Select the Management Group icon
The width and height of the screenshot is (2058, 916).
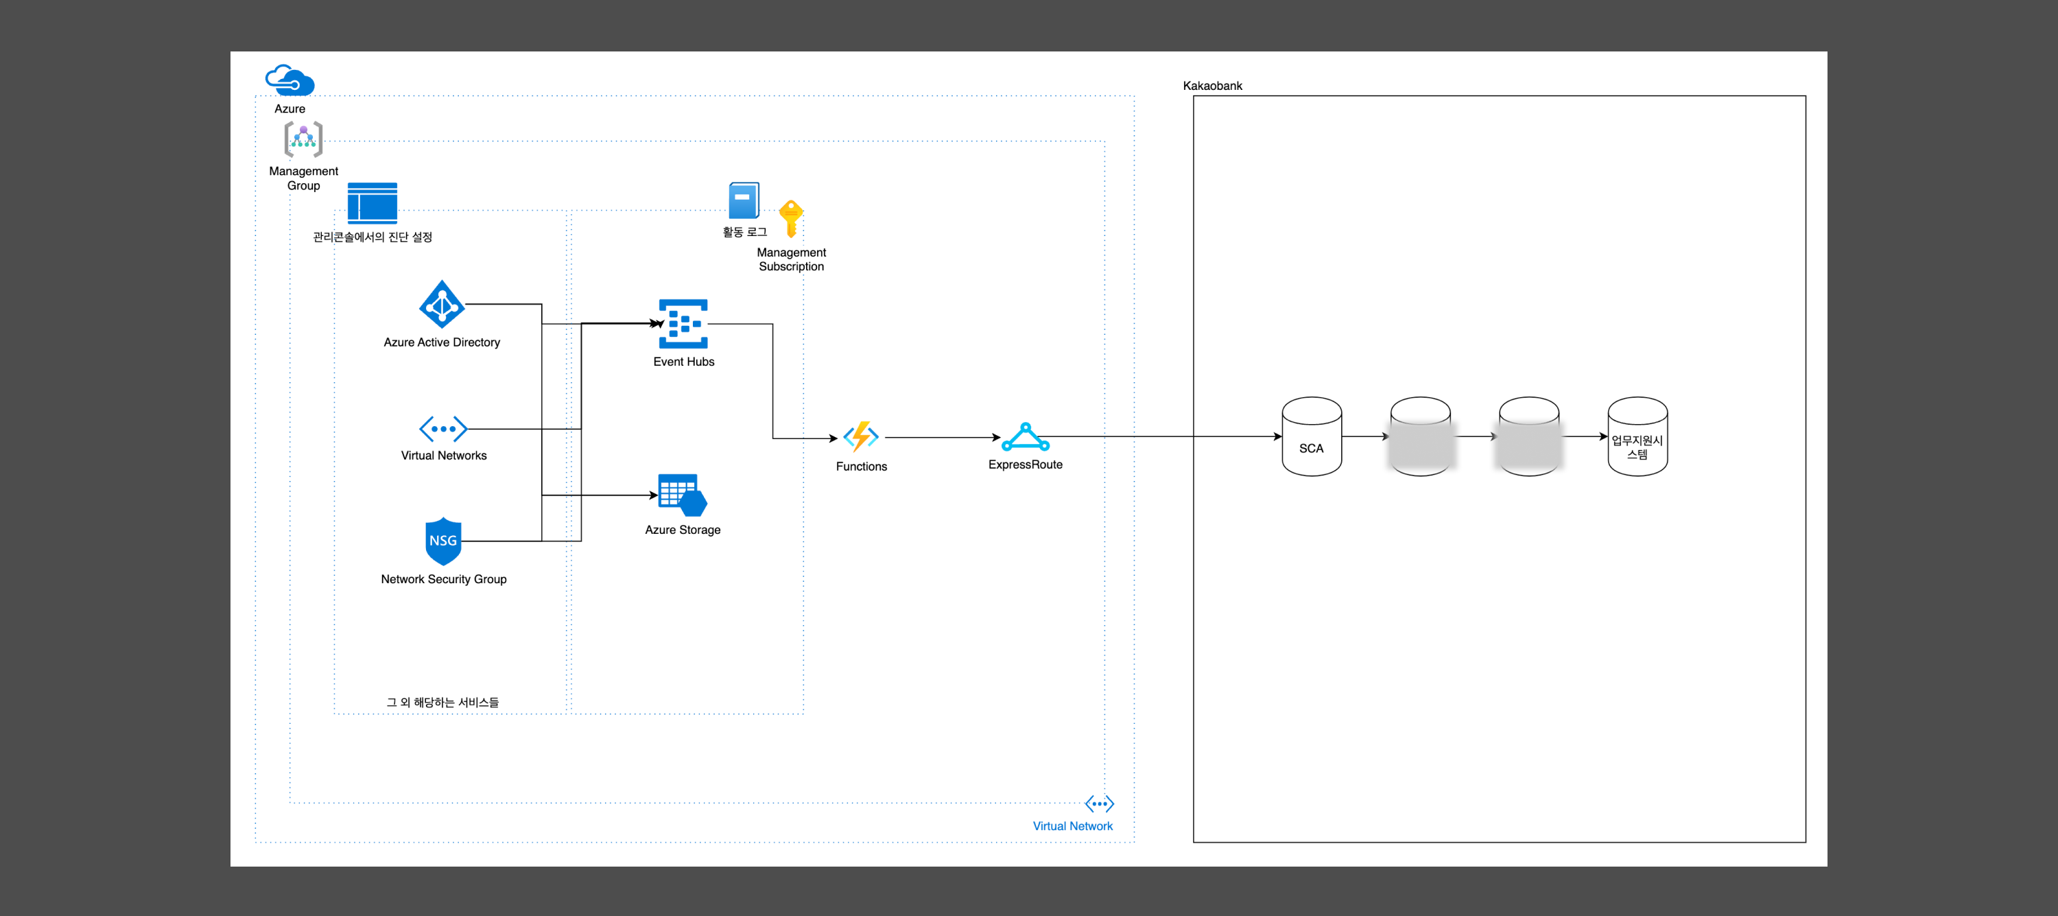click(304, 139)
